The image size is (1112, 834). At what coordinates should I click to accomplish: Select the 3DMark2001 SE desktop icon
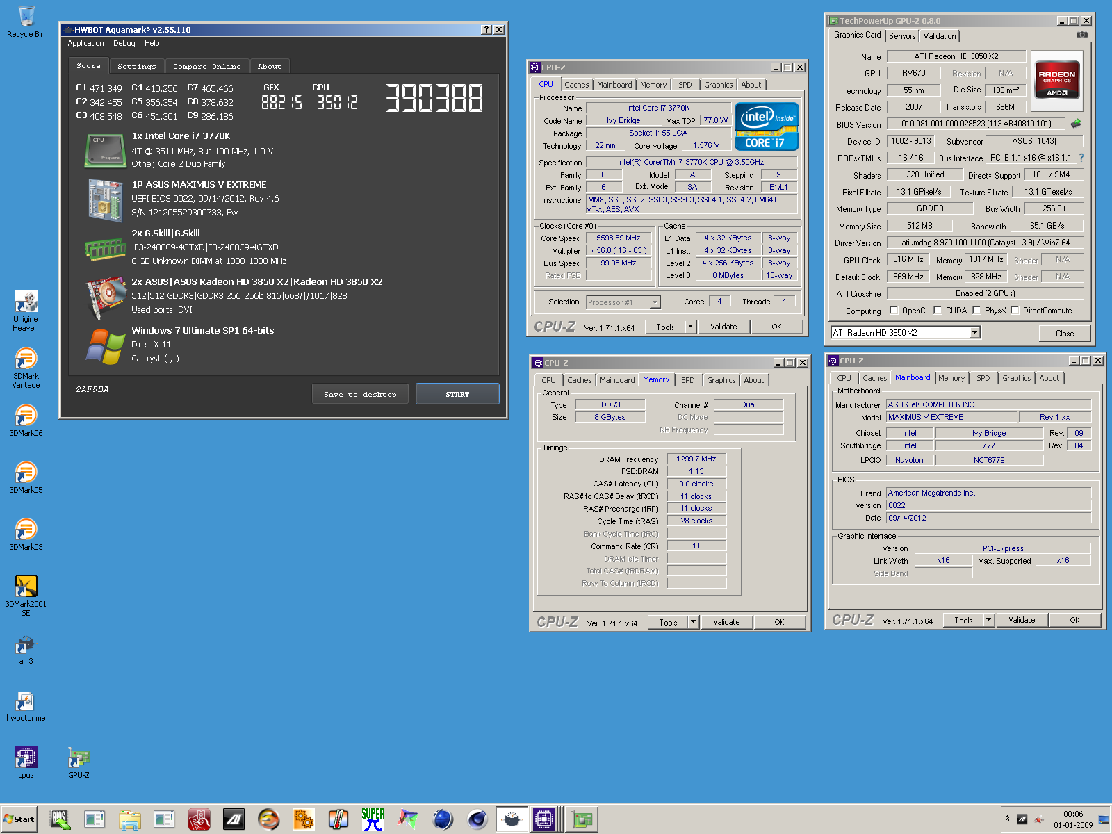point(26,596)
